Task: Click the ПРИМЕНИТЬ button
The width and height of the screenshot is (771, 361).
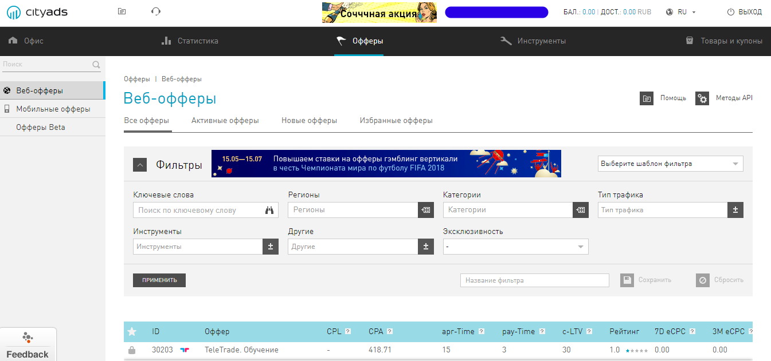Action: (x=159, y=280)
